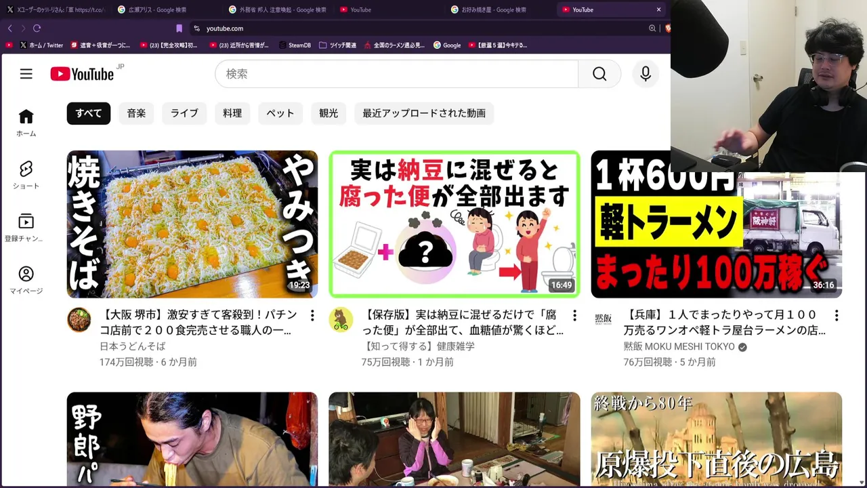Select the ペット filter chip
867x488 pixels.
(280, 113)
